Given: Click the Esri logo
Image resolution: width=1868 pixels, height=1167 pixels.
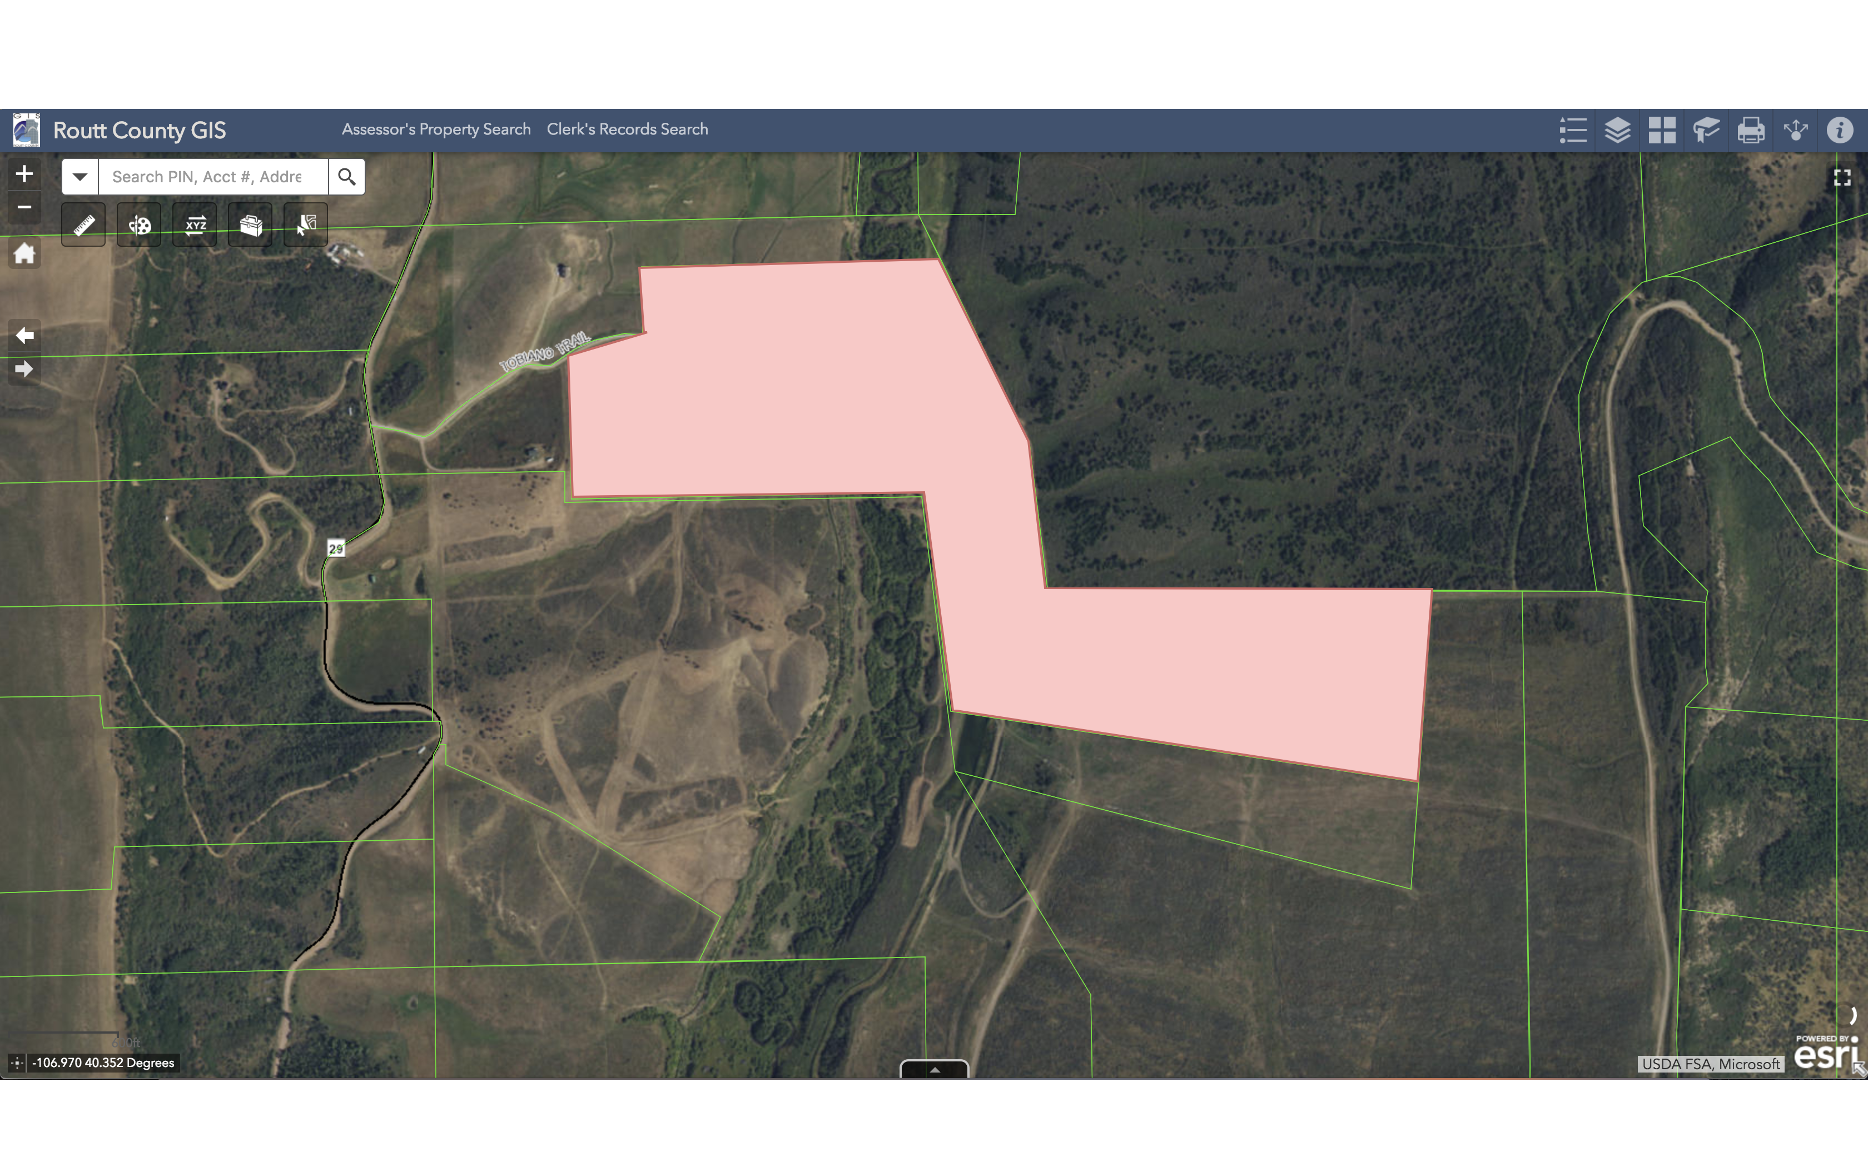Looking at the screenshot, I should pyautogui.click(x=1826, y=1053).
